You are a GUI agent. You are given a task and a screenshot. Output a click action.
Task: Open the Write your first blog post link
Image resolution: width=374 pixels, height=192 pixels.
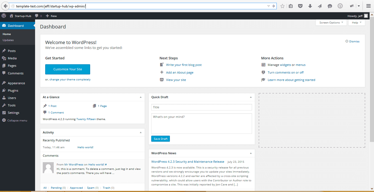pos(184,65)
